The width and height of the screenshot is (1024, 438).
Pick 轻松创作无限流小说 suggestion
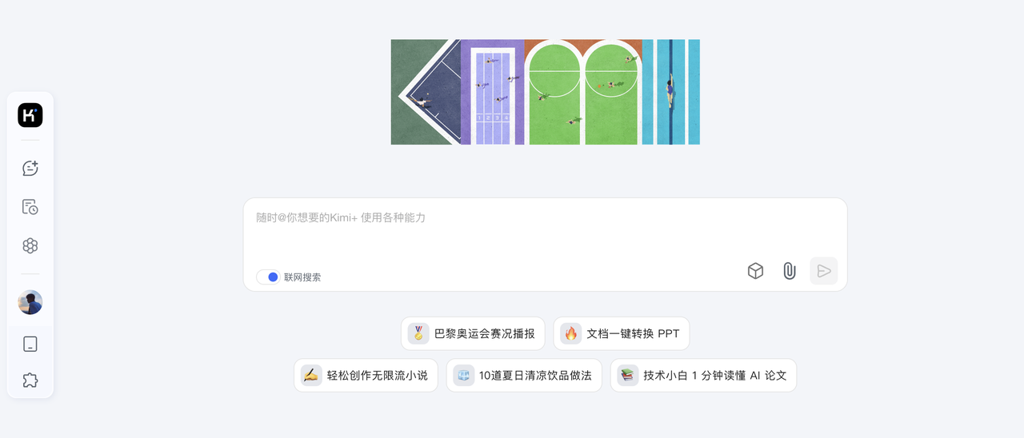coord(366,375)
